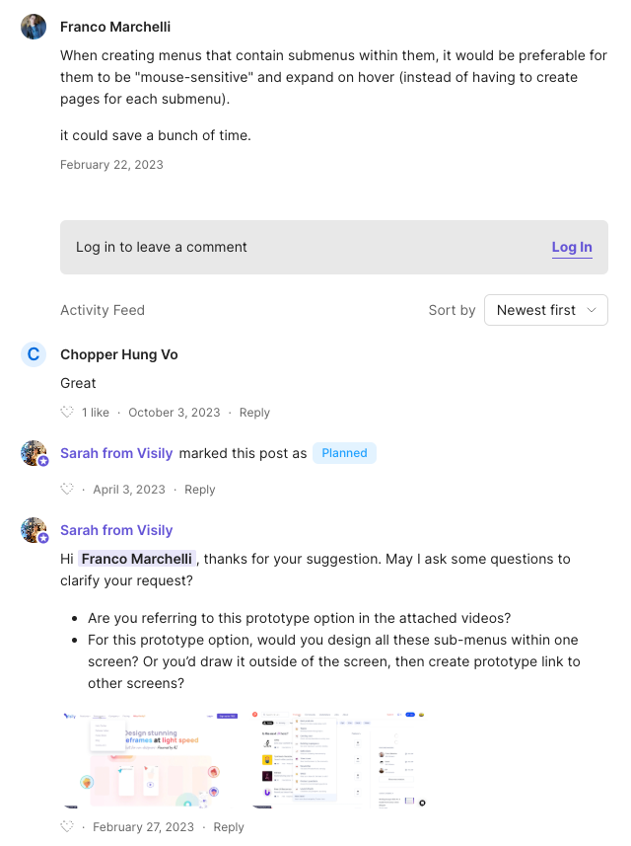Screen dimensions: 631x846
Task: Click the Log In link
Action: pyautogui.click(x=572, y=247)
